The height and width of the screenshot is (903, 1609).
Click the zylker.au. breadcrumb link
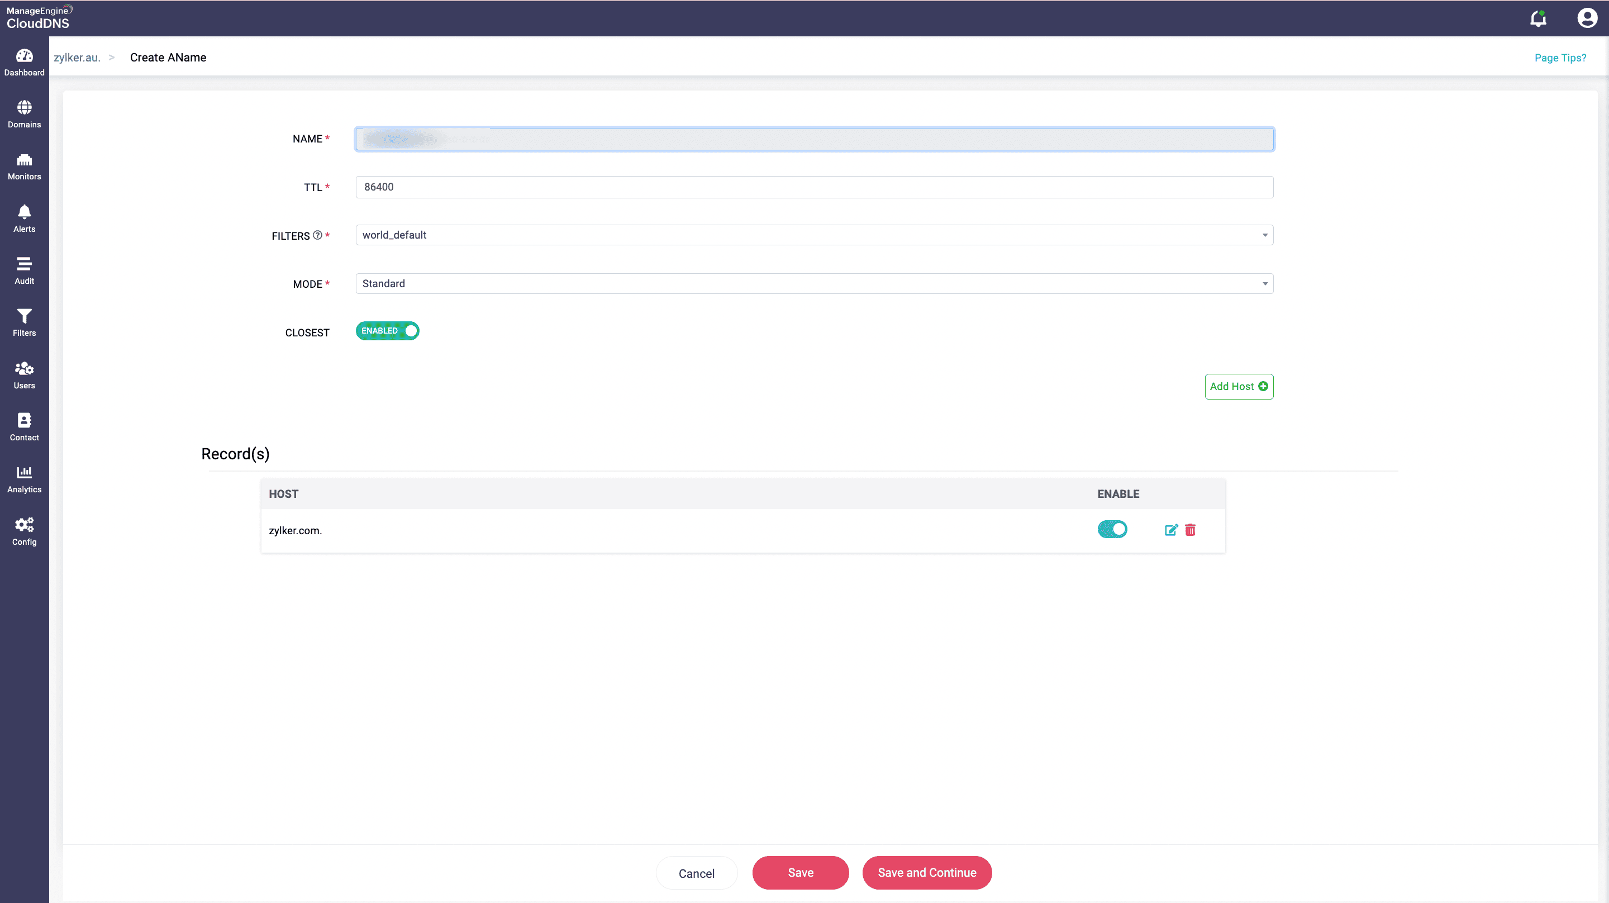click(x=77, y=58)
